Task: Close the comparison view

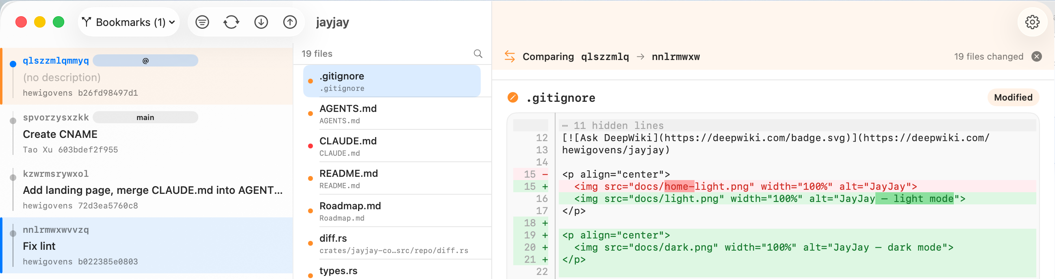Action: [1036, 56]
